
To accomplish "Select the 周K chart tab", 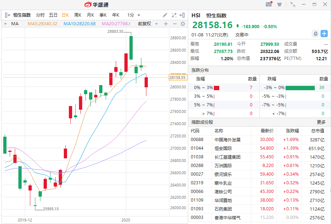I will coord(78,15).
